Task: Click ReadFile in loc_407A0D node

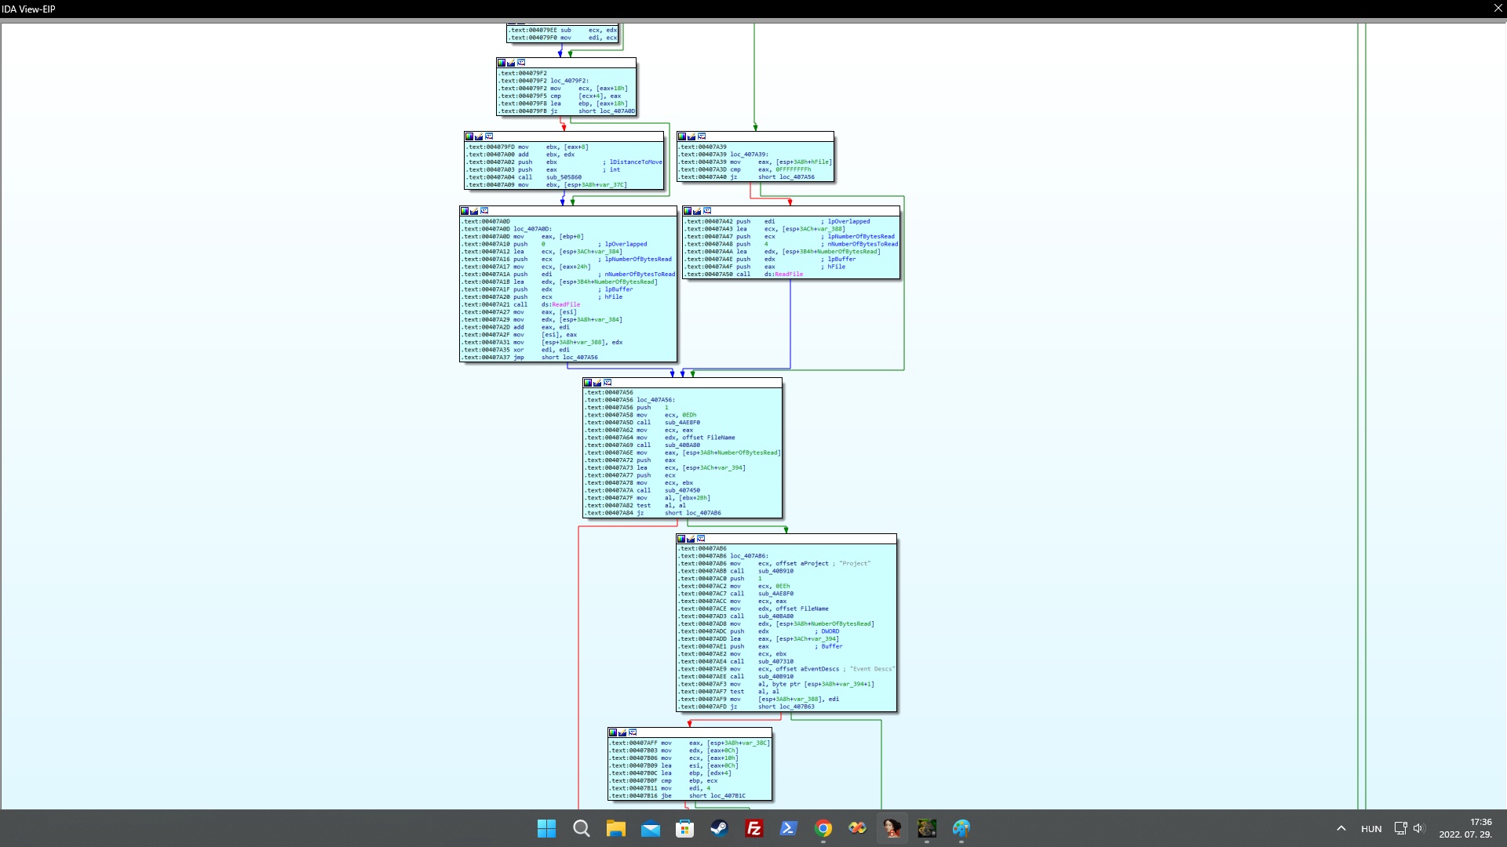Action: (x=566, y=304)
